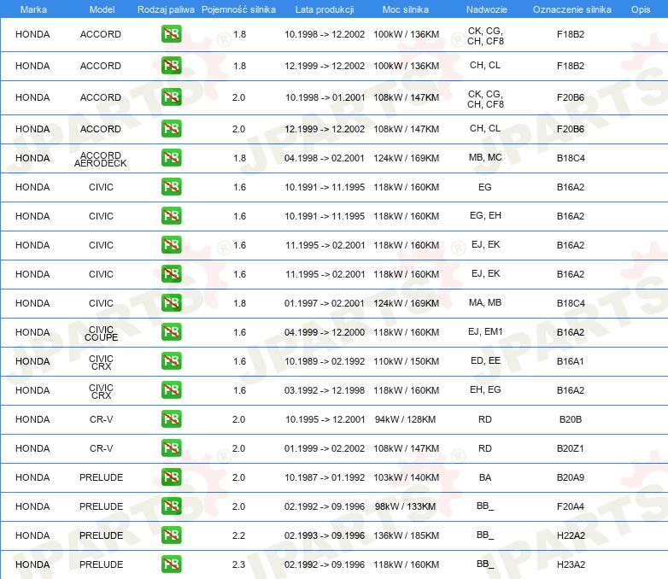Click power value 110kW / 150KM
668x579 pixels.
coord(406,361)
